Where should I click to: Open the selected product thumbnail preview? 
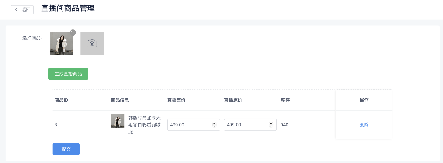tap(61, 44)
